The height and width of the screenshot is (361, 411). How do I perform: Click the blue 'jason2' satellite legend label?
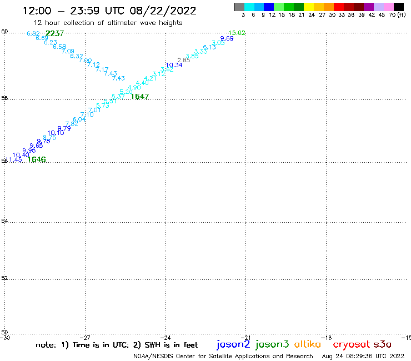(233, 345)
